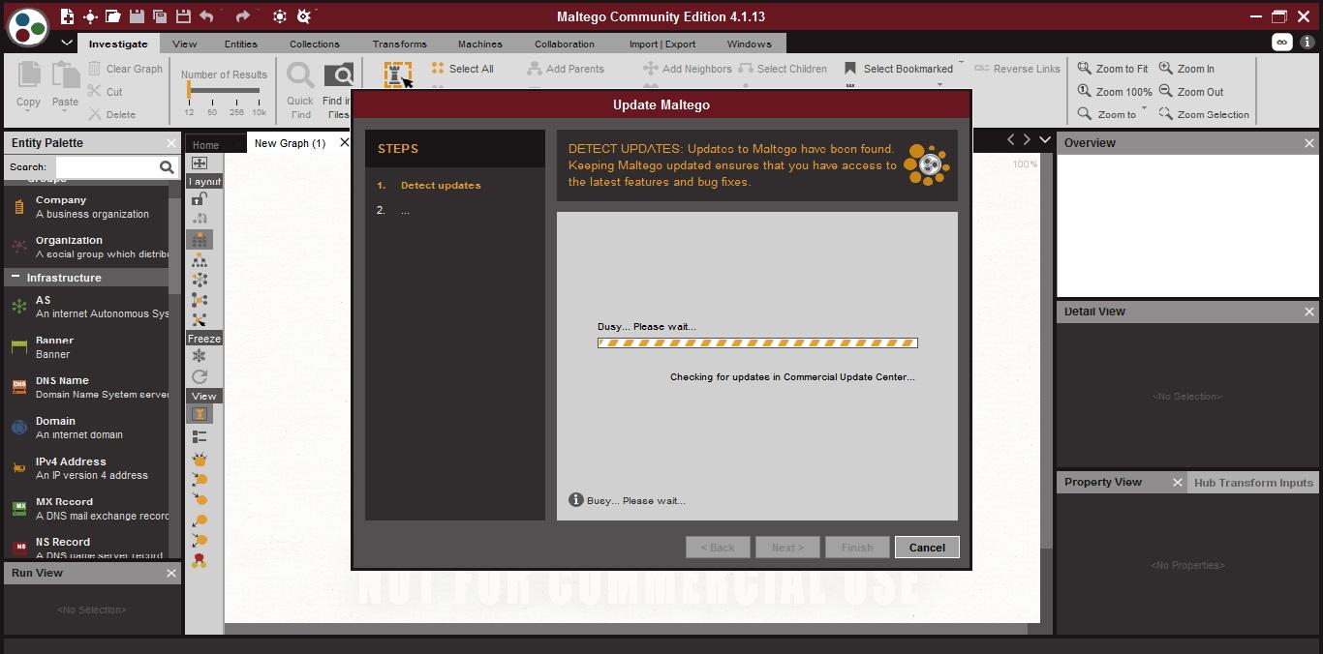Select the block layout icon
The height and width of the screenshot is (654, 1323).
pos(200,239)
